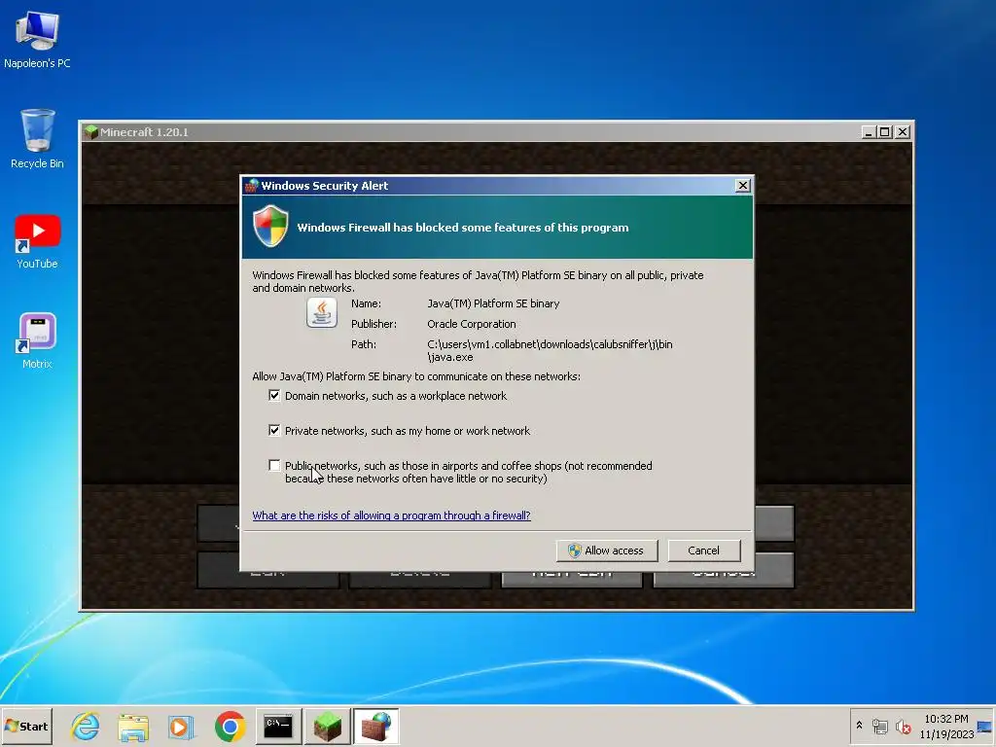Select Windows Firewall alert taskbar item
996x747 pixels.
click(x=376, y=726)
